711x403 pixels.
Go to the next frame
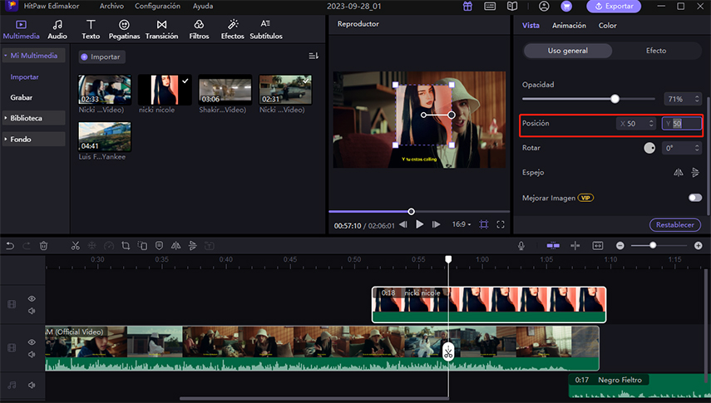pyautogui.click(x=436, y=224)
